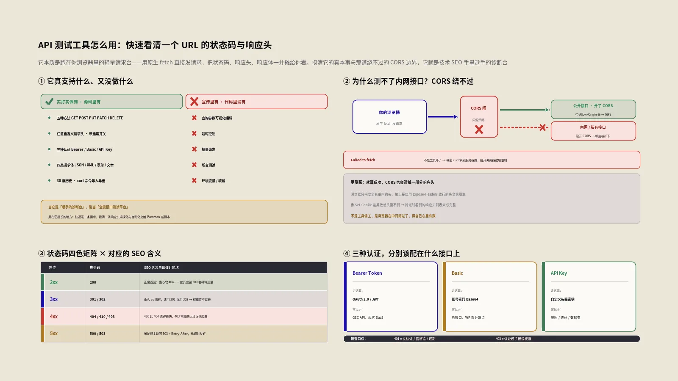The width and height of the screenshot is (678, 381).
Task: Click the line 不是工具偷工，是浏览器在中间筛过了
Action: 393,216
